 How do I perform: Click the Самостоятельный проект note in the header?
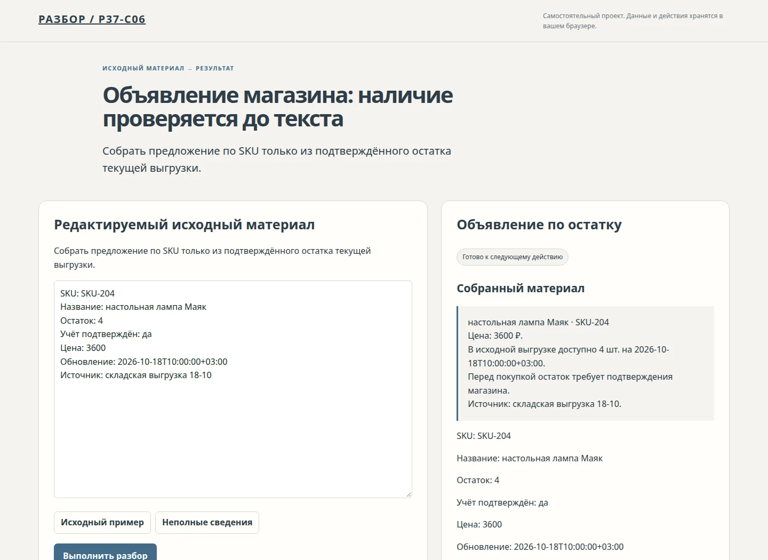[633, 21]
